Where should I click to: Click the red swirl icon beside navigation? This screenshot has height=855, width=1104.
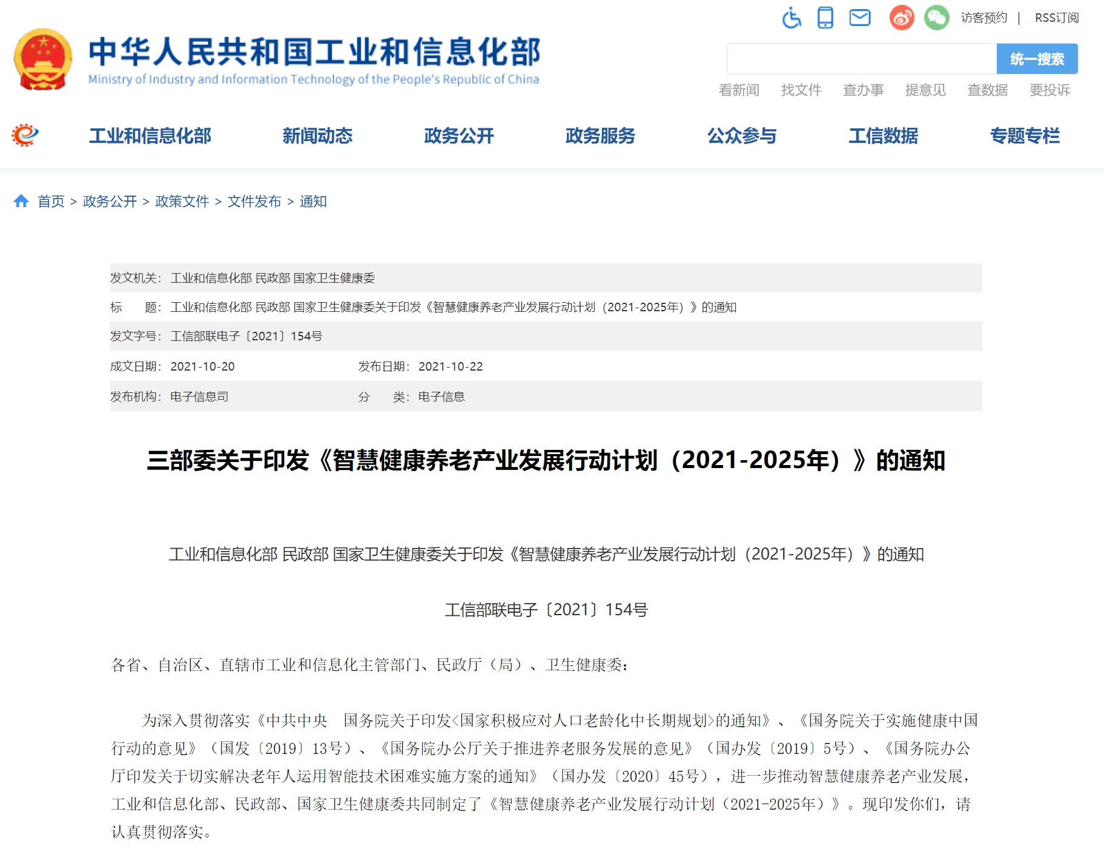(25, 135)
